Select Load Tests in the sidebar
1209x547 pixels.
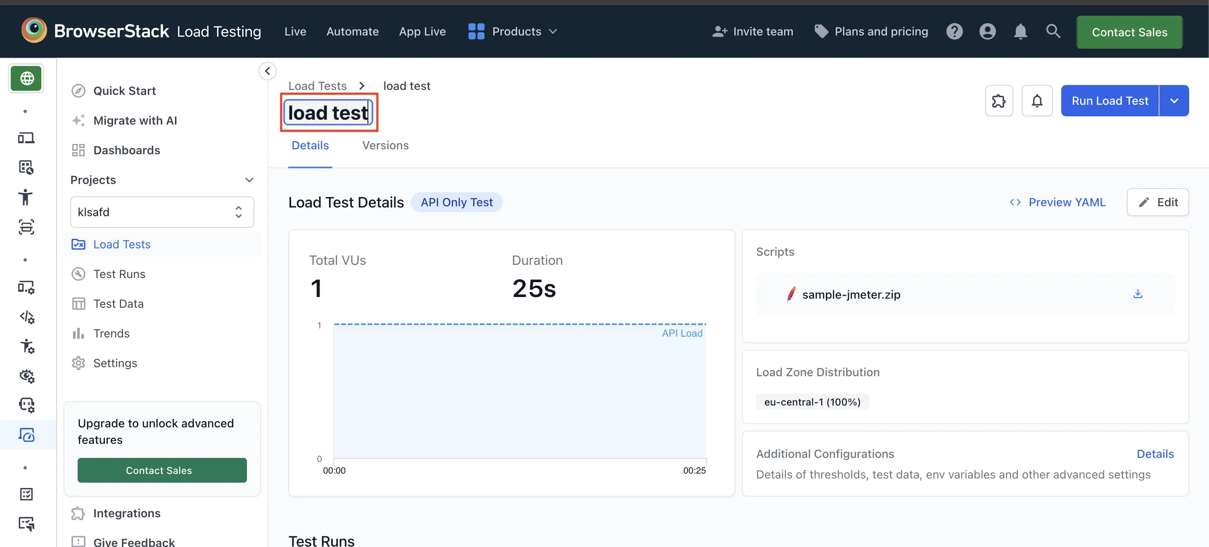[162, 244]
